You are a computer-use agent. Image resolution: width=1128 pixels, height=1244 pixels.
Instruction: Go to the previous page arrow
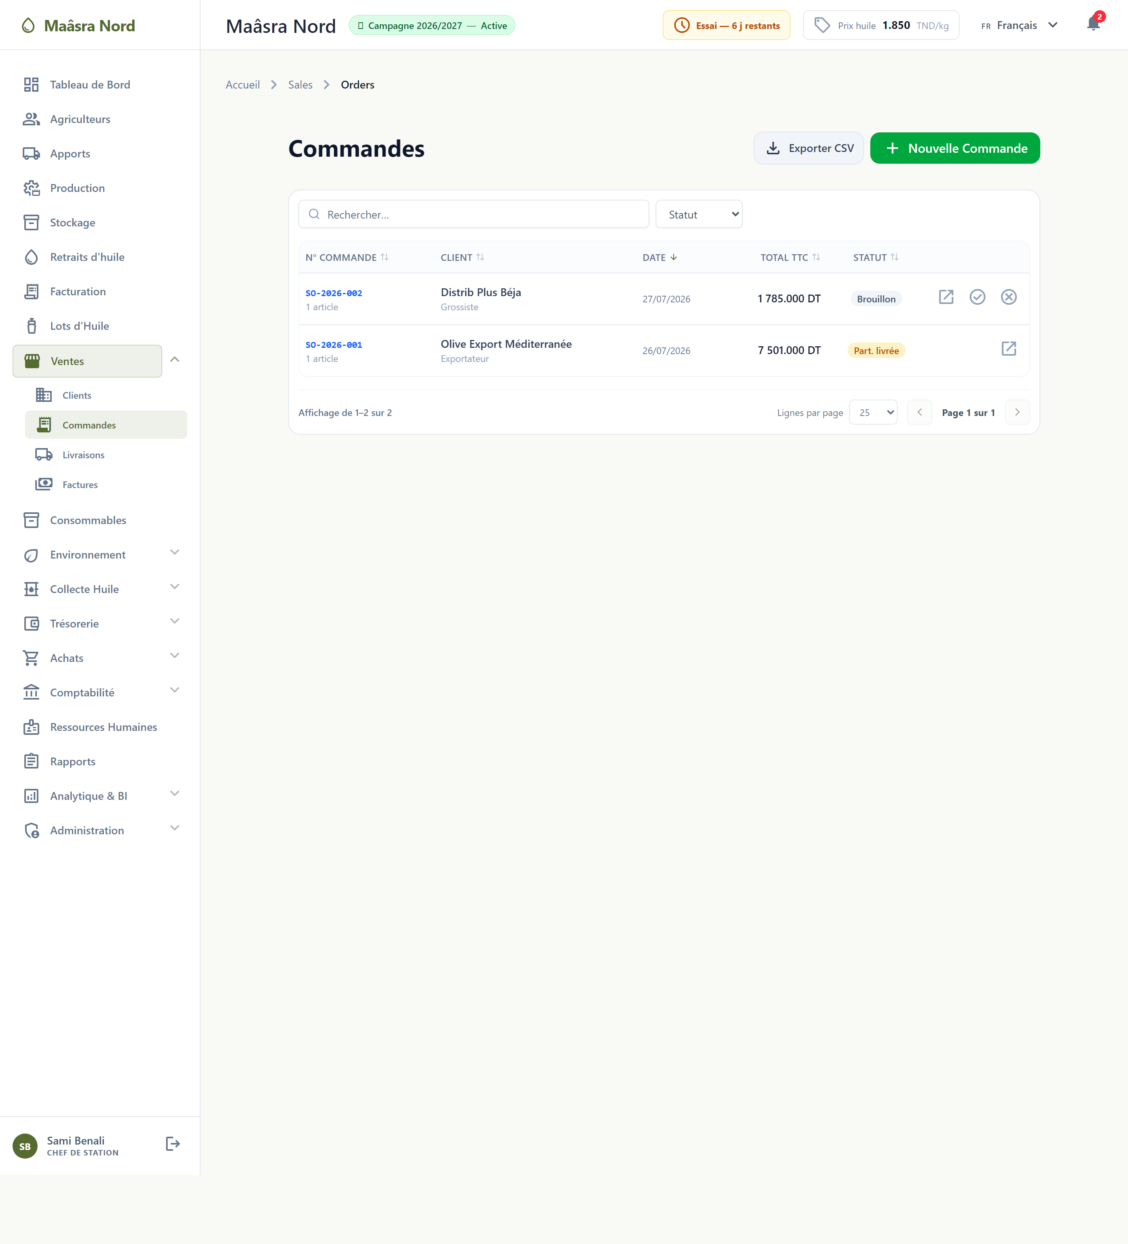[919, 412]
